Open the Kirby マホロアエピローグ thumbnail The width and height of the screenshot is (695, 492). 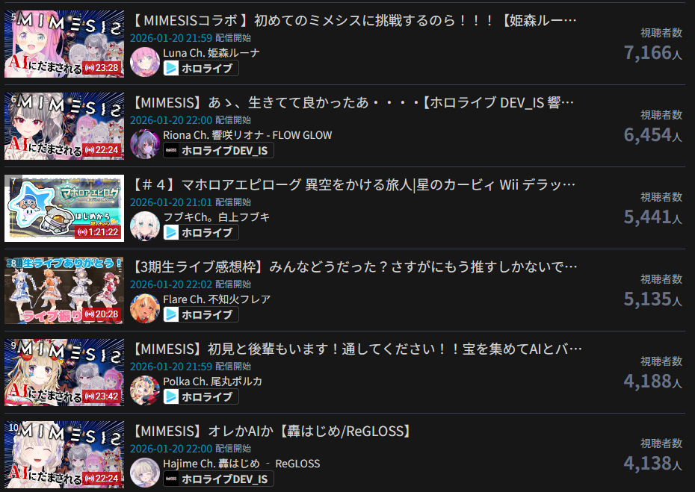[64, 208]
